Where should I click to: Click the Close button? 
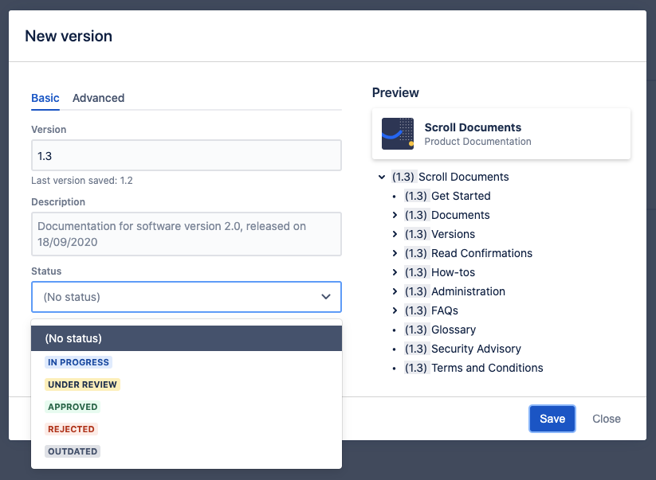[606, 419]
